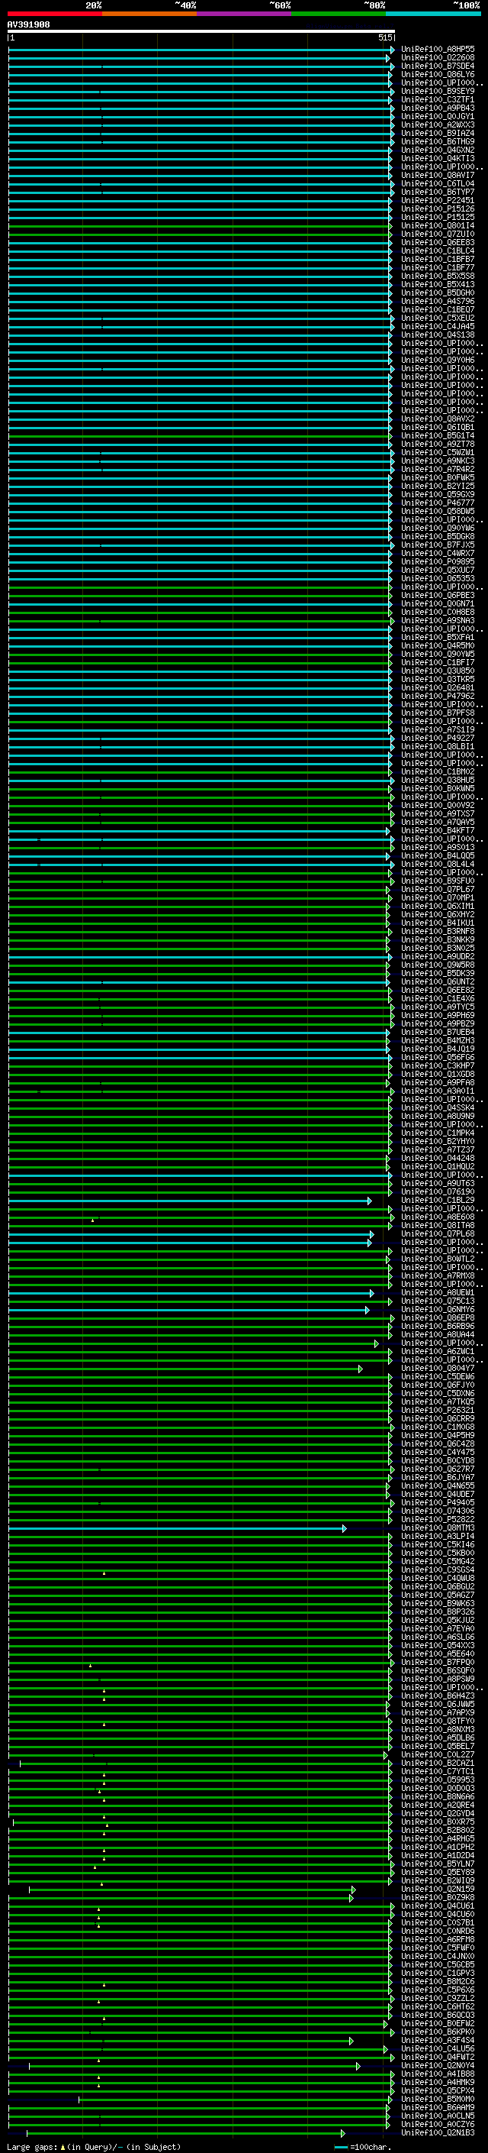Open the UniRef100_C3ZTF1 hit label
This screenshot has width=488, height=2153.
click(x=438, y=99)
